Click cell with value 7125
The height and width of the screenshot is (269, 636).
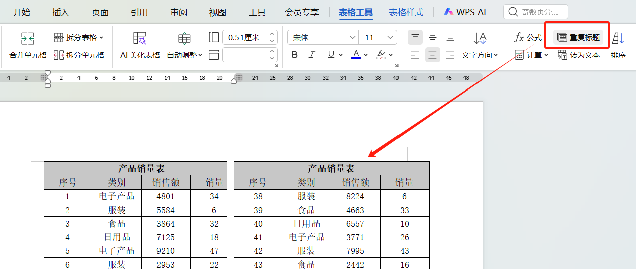(x=166, y=237)
